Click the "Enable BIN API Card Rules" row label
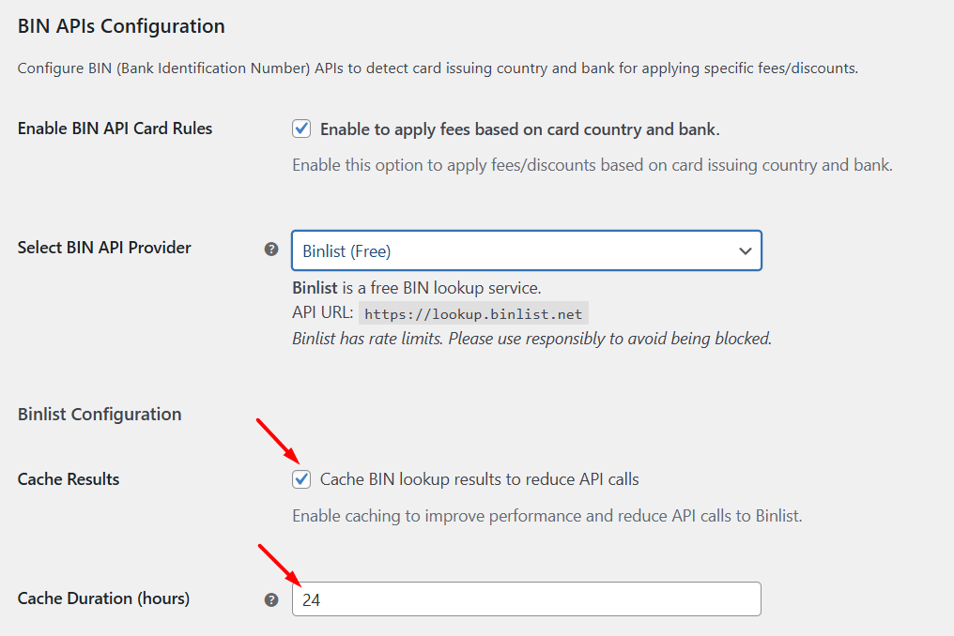954x636 pixels. [115, 129]
